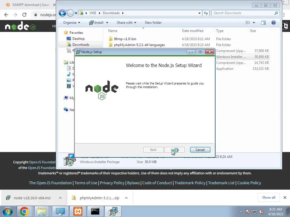Click the Application row with 152,421 KB
This screenshot has height=217, width=290.
tap(242, 68)
